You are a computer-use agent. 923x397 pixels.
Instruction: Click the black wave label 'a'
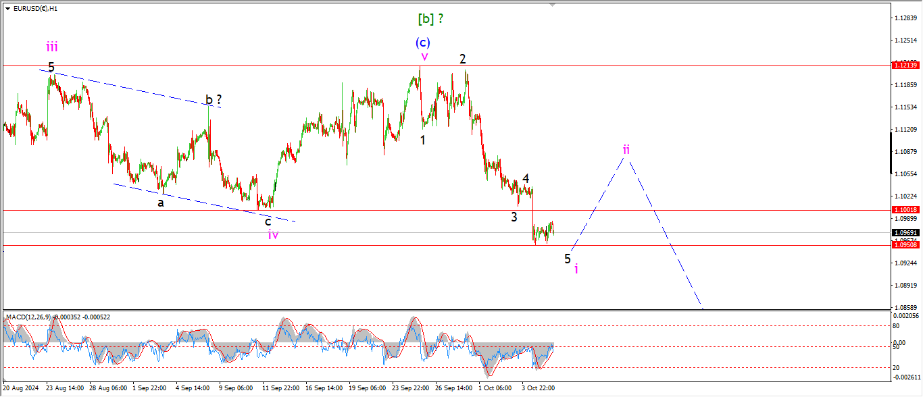tap(161, 202)
